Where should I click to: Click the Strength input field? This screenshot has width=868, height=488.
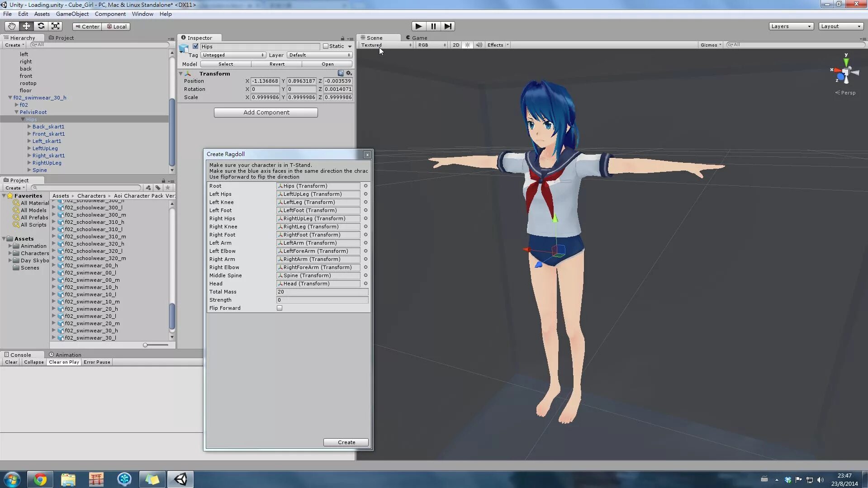[x=323, y=300]
